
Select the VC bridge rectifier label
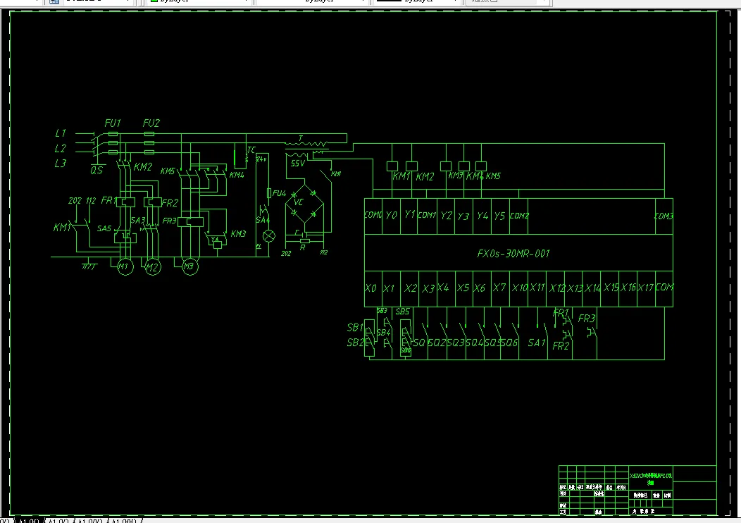(298, 202)
